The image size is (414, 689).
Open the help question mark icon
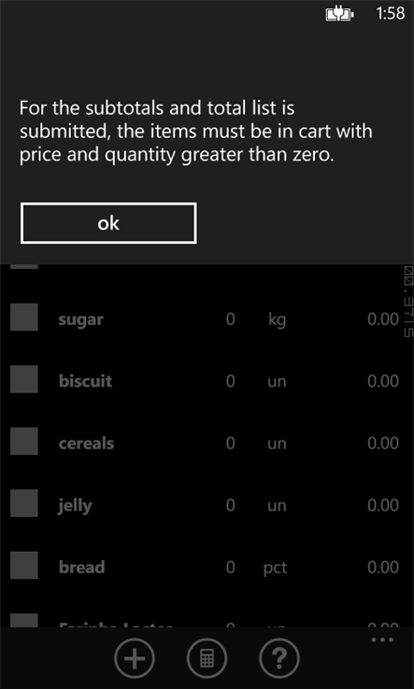[x=279, y=659]
